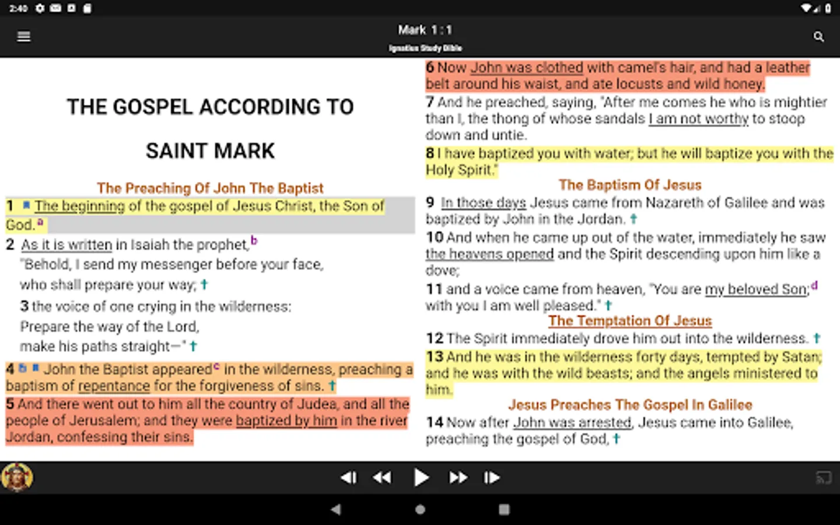Viewport: 840px width, 525px height.
Task: Tap the cast screen icon
Action: click(823, 478)
